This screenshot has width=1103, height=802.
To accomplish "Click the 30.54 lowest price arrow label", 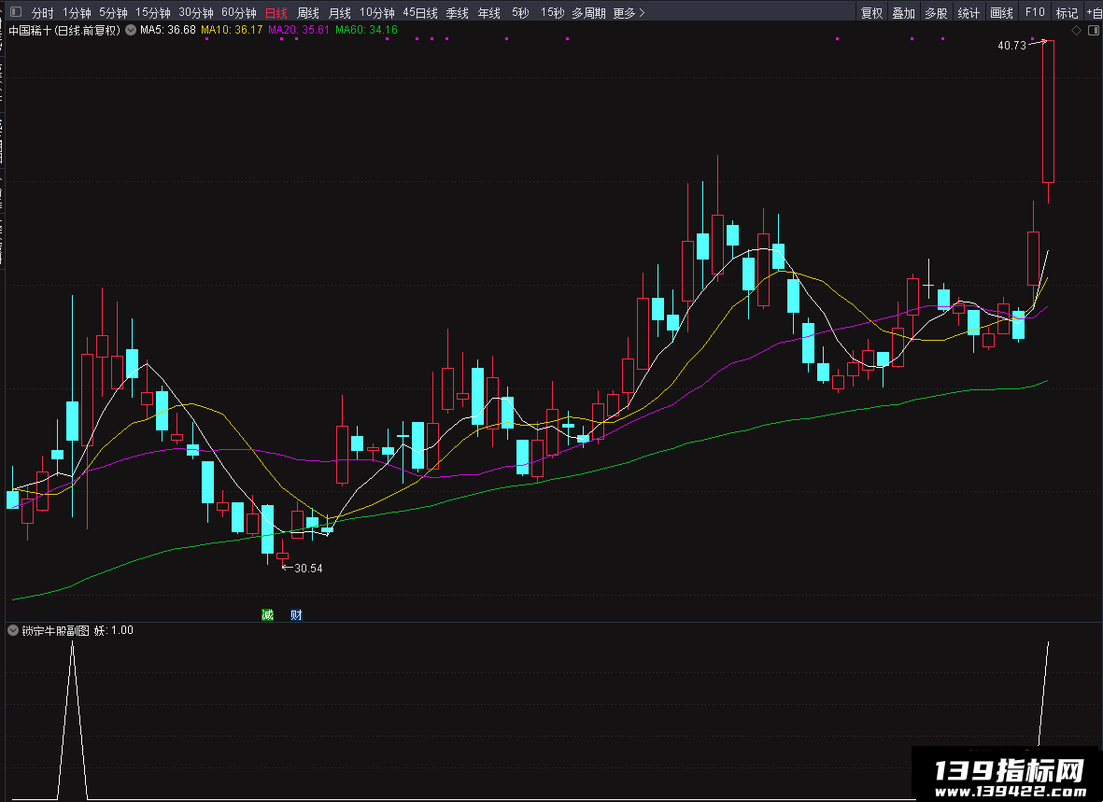I will 302,568.
